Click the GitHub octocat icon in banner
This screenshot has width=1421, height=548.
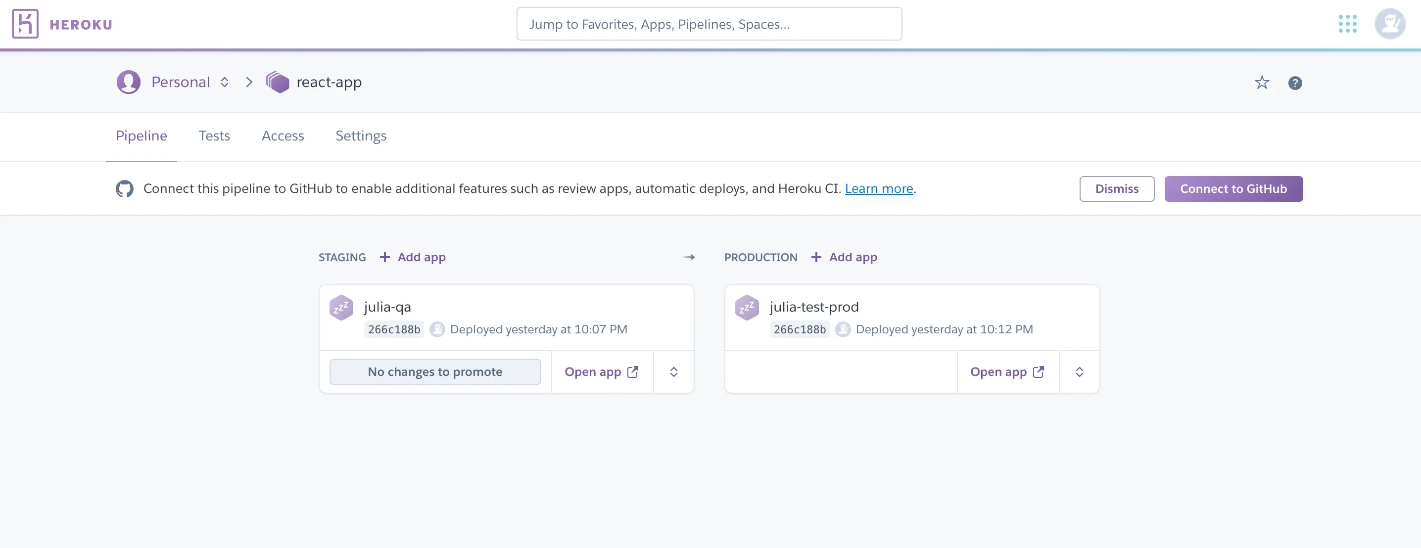click(x=125, y=188)
